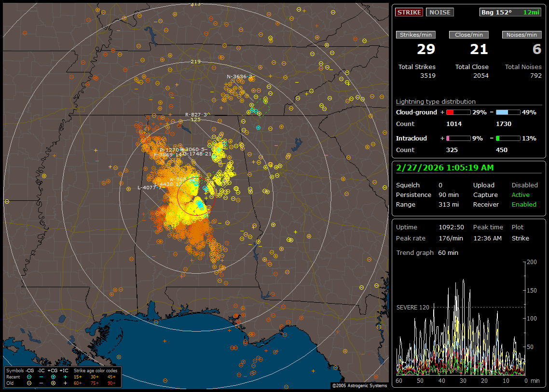Click the Old -IC yellow dash symbol
Screen dimensions: 549x392
click(x=41, y=383)
